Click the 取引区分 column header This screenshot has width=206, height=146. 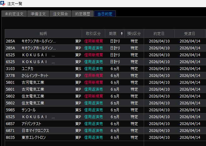coord(93,34)
